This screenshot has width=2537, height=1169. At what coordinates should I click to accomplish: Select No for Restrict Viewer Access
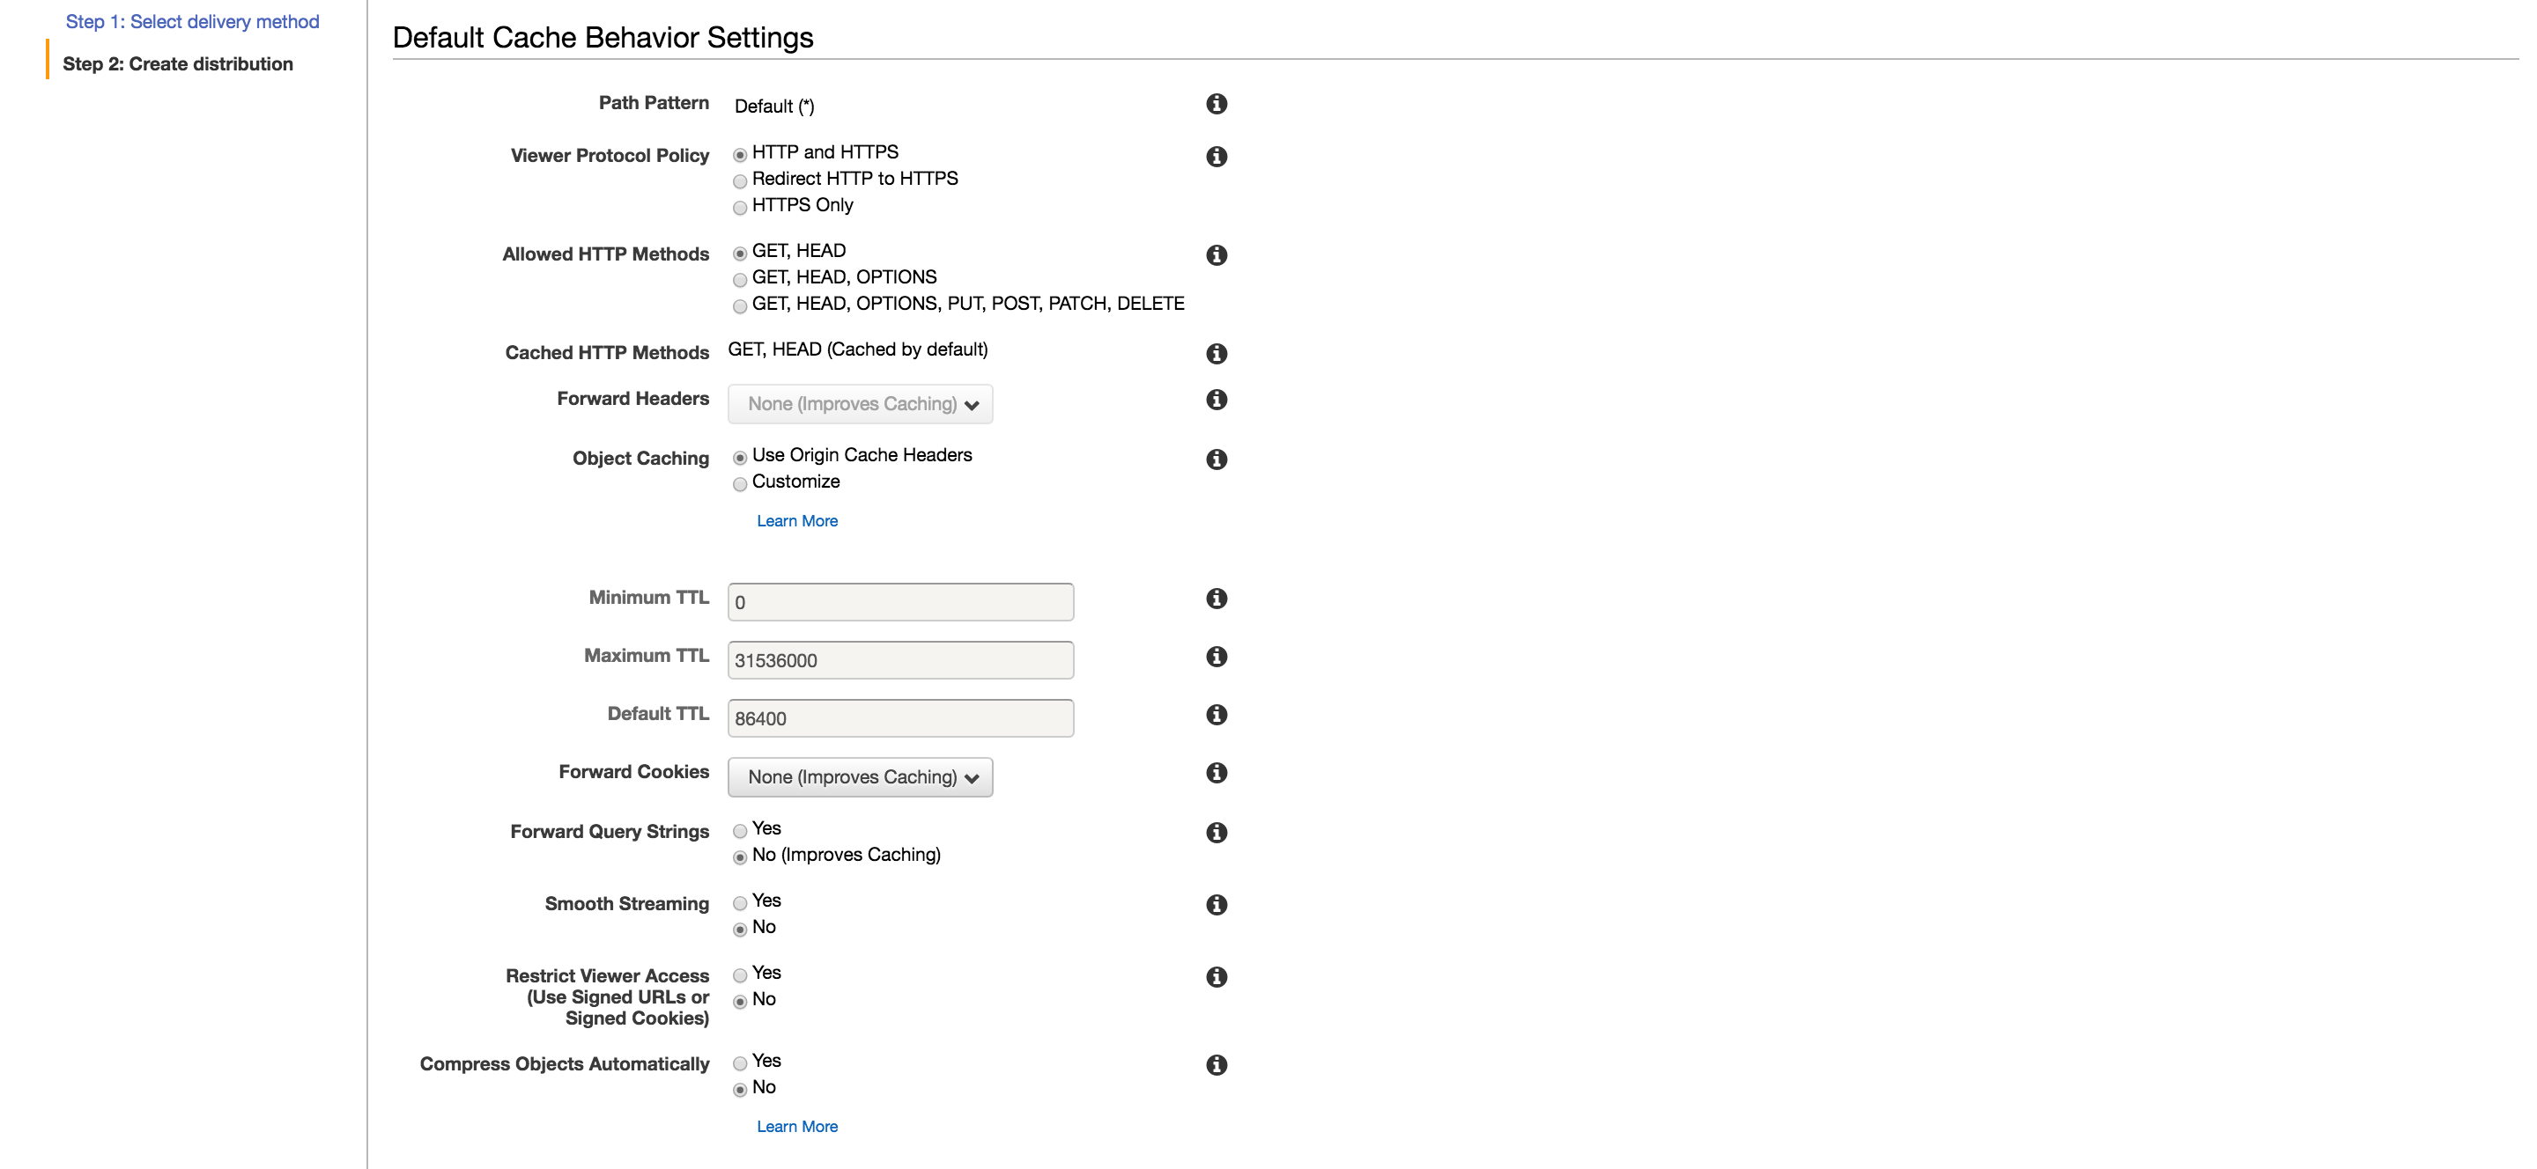pos(740,1002)
